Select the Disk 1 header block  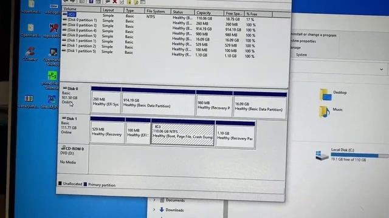[74, 128]
